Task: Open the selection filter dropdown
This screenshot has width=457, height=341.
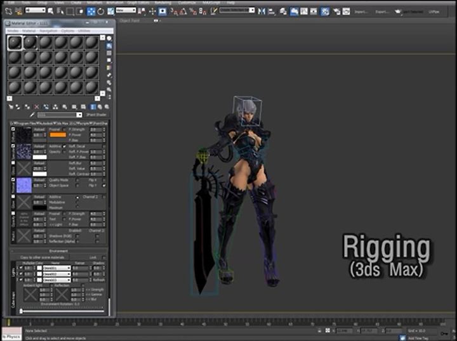Action: pyautogui.click(x=36, y=10)
